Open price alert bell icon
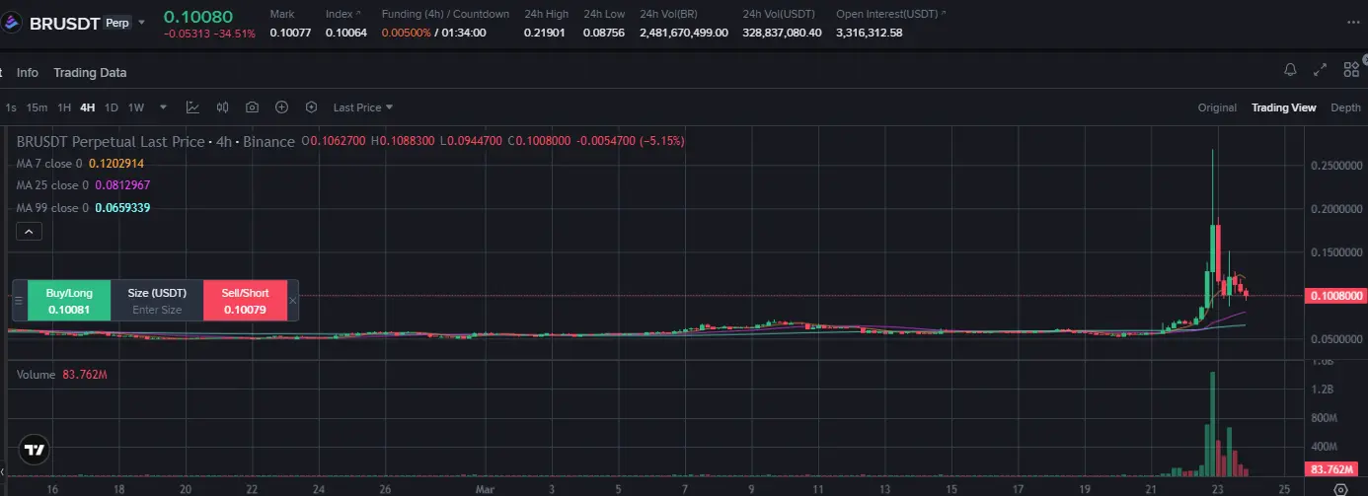This screenshot has width=1368, height=496. [1290, 70]
